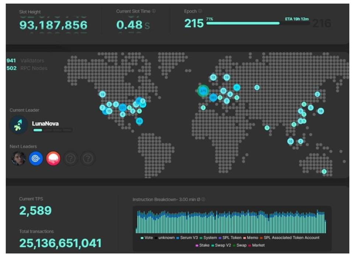Expand the 45 node cluster near Florida
The image size is (354, 256).
click(x=139, y=121)
